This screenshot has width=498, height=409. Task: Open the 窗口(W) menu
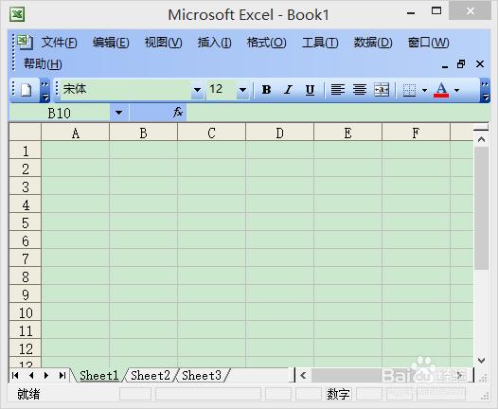pos(428,43)
